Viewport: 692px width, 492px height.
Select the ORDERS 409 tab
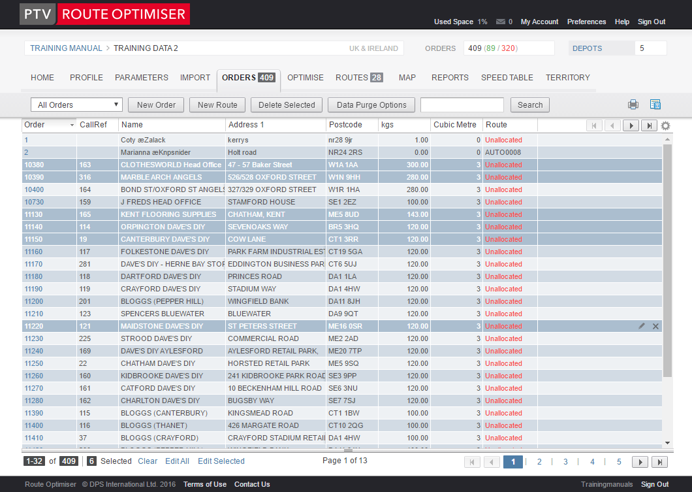coord(249,78)
